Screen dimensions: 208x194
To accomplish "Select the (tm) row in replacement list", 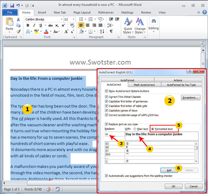I will 150,154.
